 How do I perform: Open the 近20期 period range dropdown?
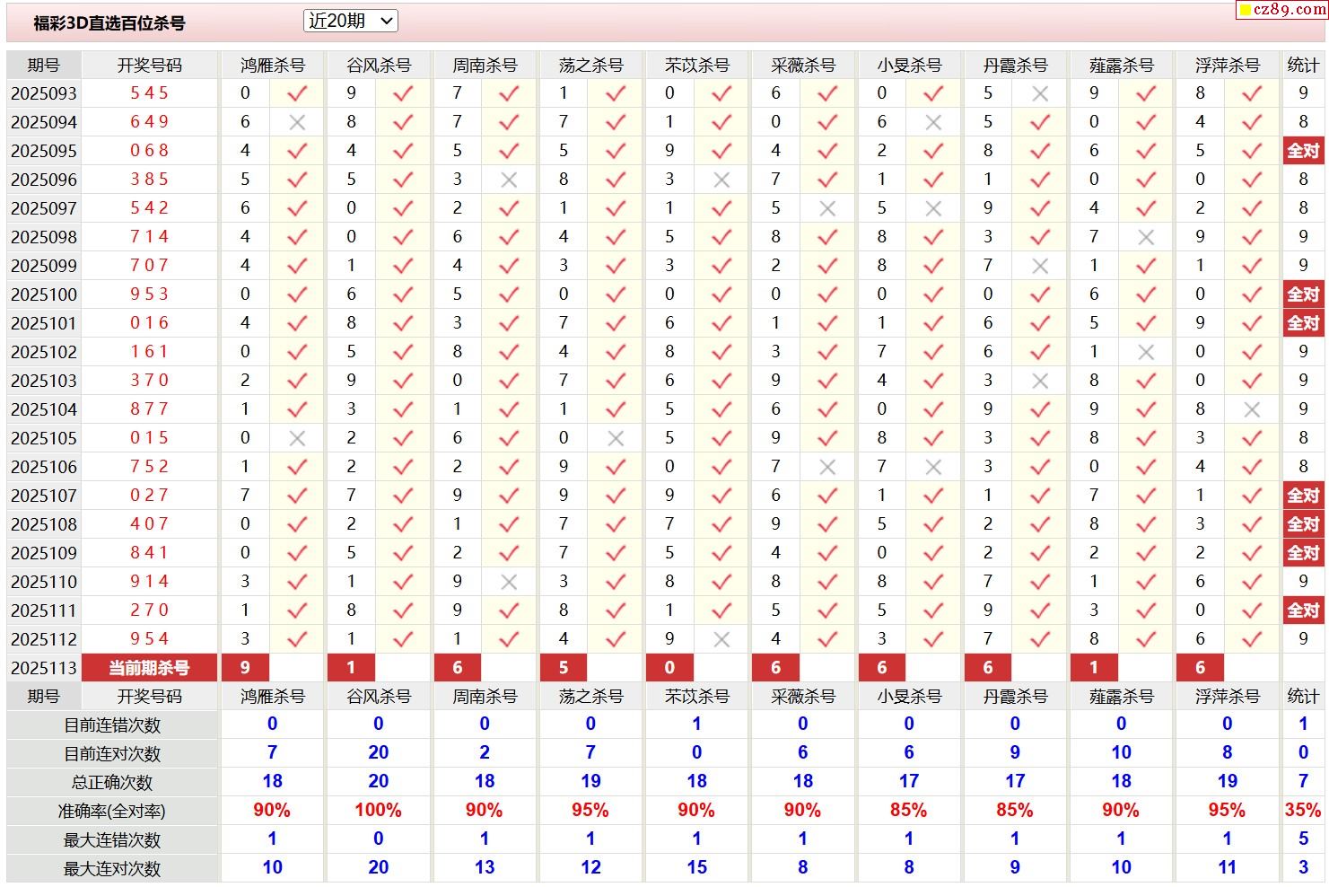pos(350,21)
